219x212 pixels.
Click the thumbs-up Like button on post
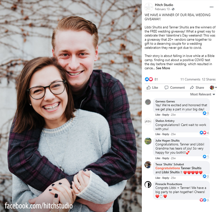coord(152,87)
